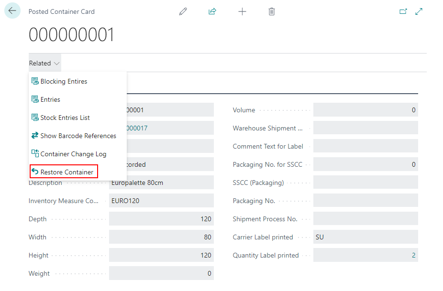Collapse the Related dropdown menu

coord(44,63)
